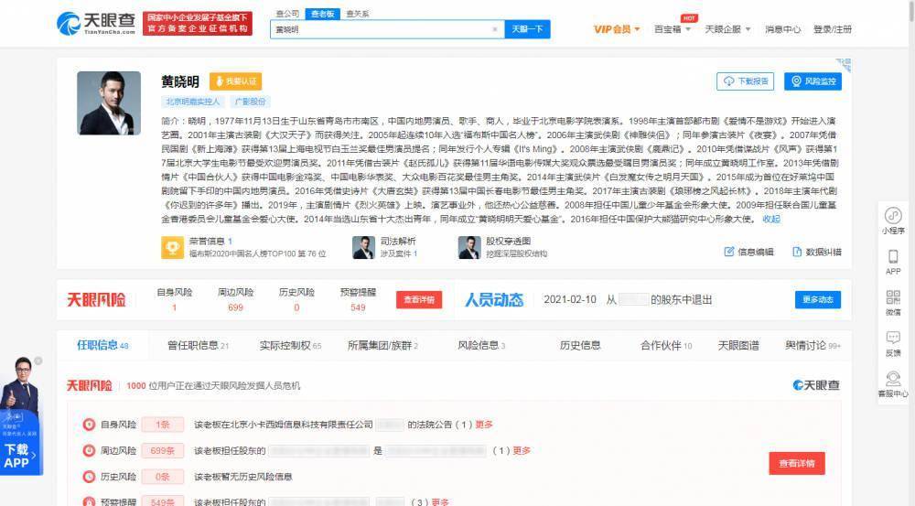Expand 更多 for 预警提醒 row
The width and height of the screenshot is (915, 506).
[440, 502]
